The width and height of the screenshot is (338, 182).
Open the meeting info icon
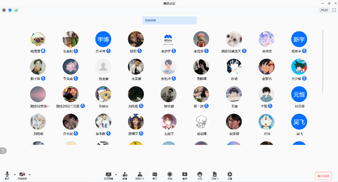tap(4, 10)
